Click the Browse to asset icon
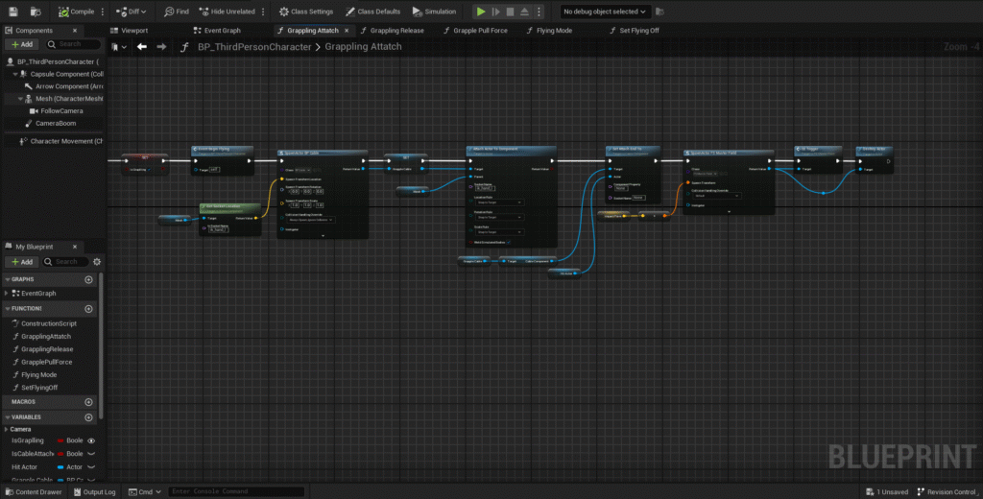This screenshot has width=983, height=499. pyautogui.click(x=36, y=12)
